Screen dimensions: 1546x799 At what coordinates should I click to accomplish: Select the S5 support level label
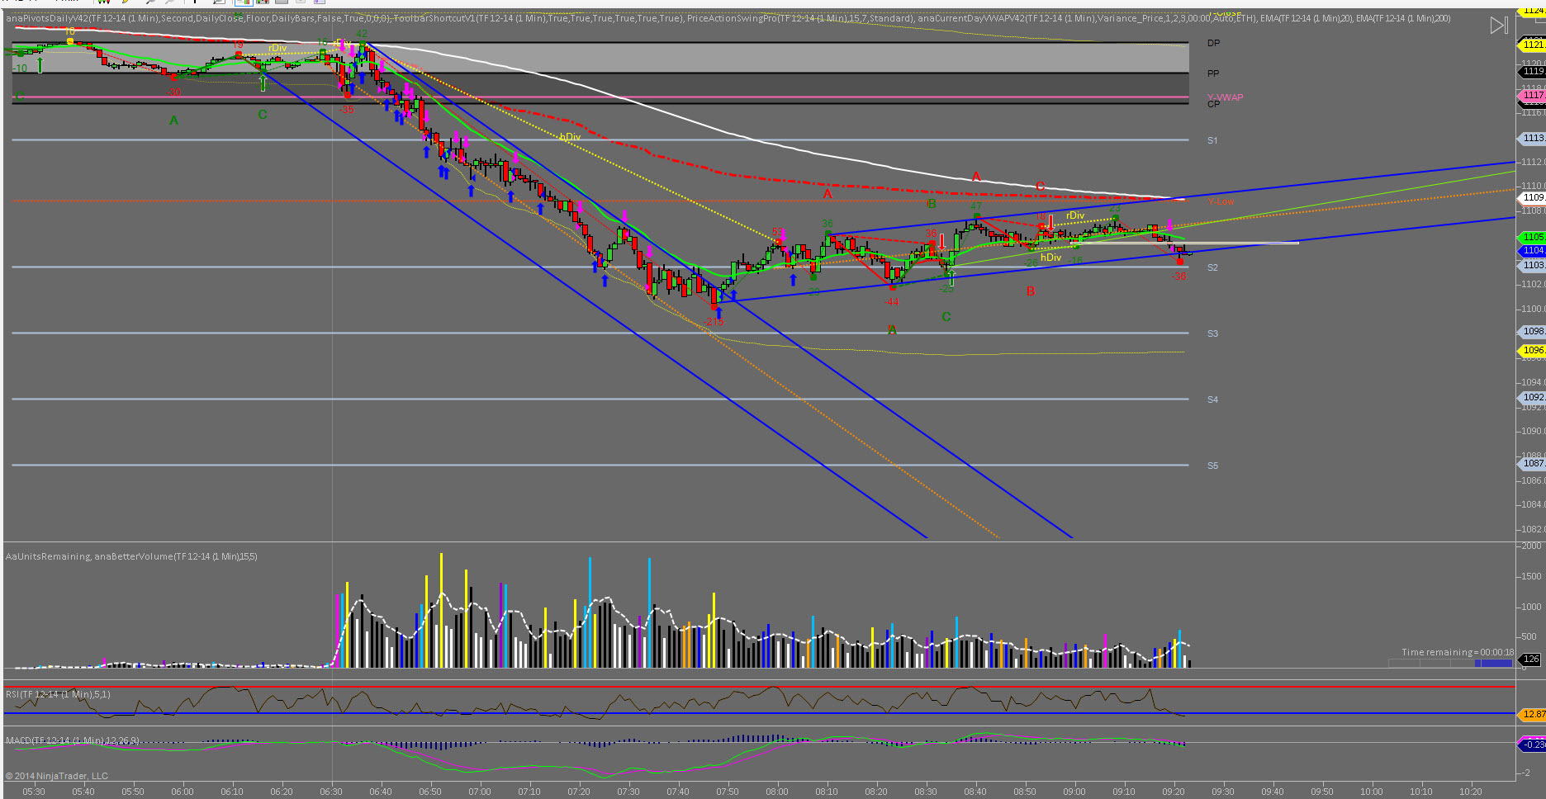[1212, 466]
